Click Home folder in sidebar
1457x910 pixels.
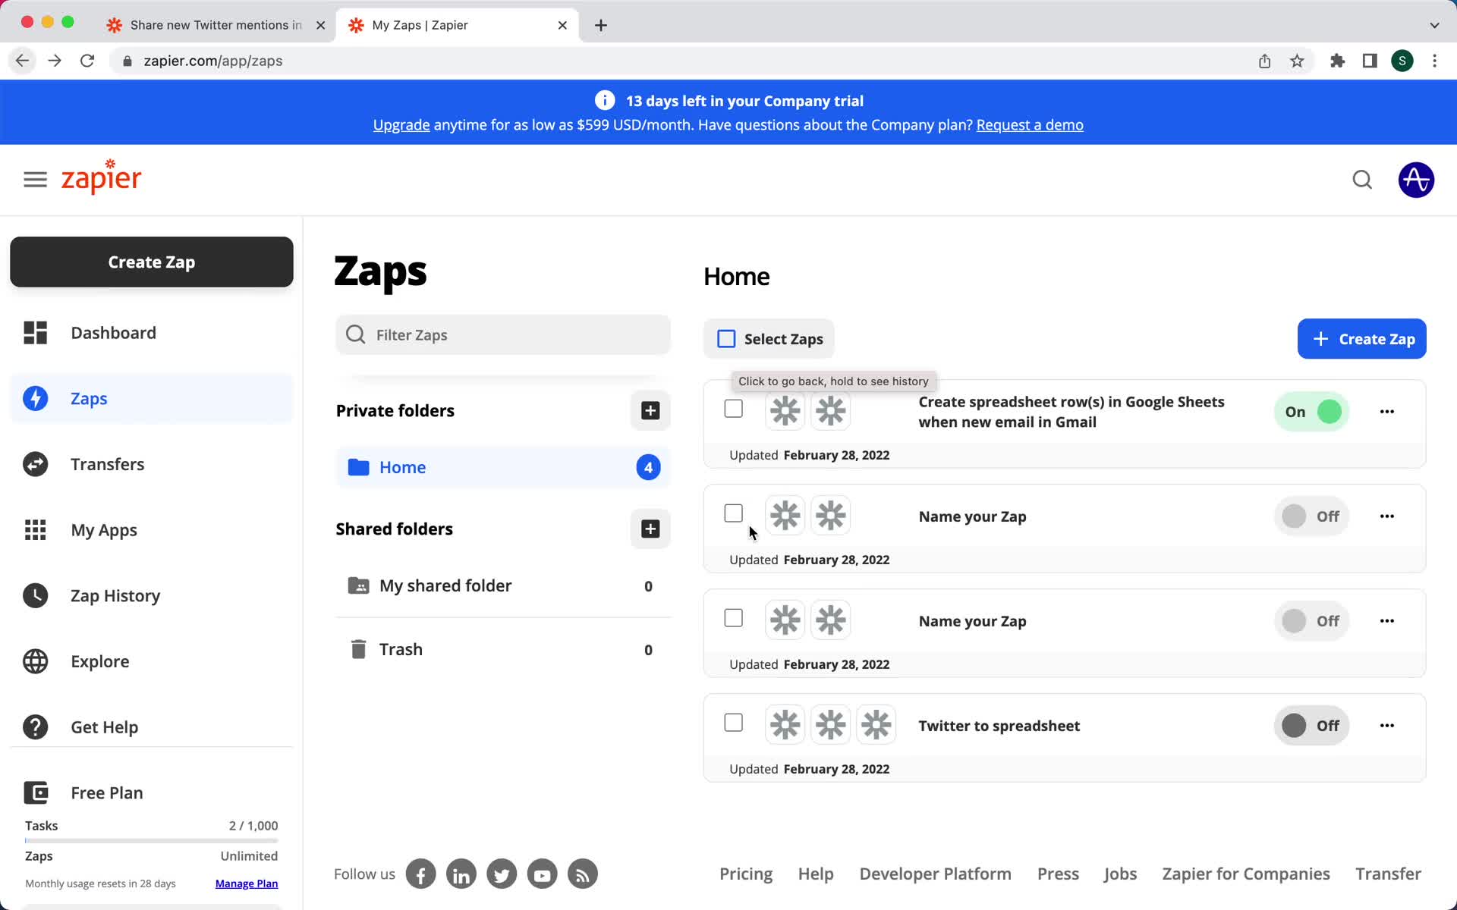pyautogui.click(x=403, y=466)
